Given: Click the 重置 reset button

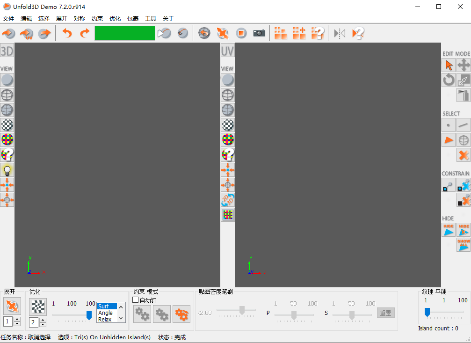Looking at the screenshot, I should (386, 313).
